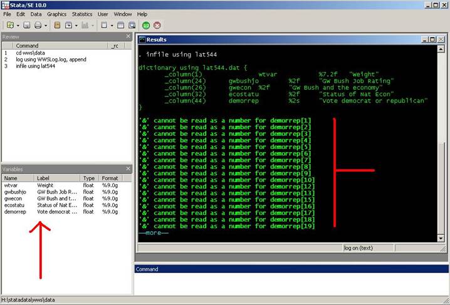Expand the Viewer icon dropdown arrow
Viewport: 450px width, 305px height.
(x=76, y=26)
